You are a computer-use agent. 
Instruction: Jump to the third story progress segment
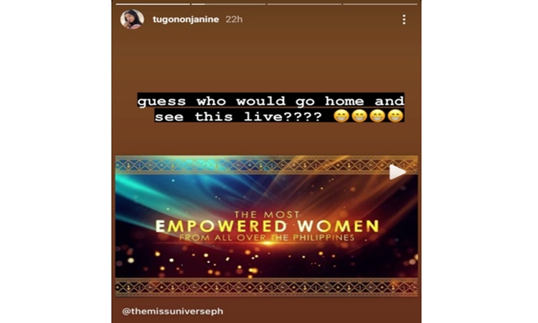tap(304, 4)
